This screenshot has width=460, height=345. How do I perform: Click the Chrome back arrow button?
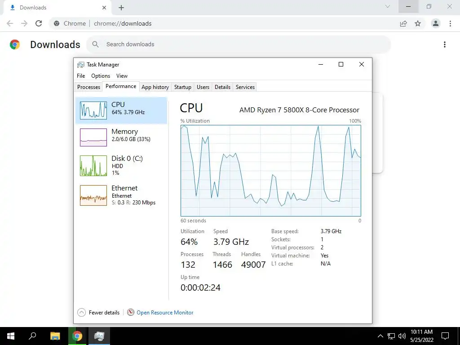point(10,23)
